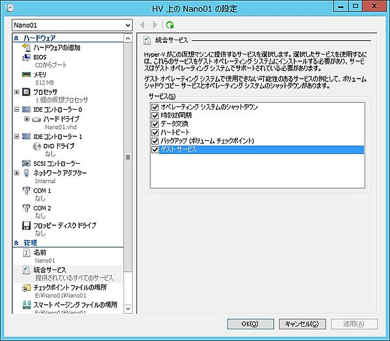Click the フロッピー ディスク ドライブ icon
Screen dimensions: 390x341
point(27,225)
